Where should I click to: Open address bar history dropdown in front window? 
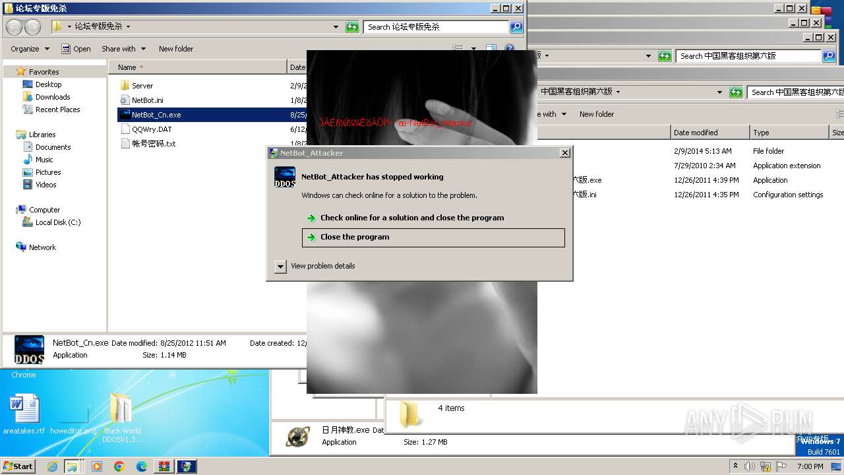pos(336,27)
